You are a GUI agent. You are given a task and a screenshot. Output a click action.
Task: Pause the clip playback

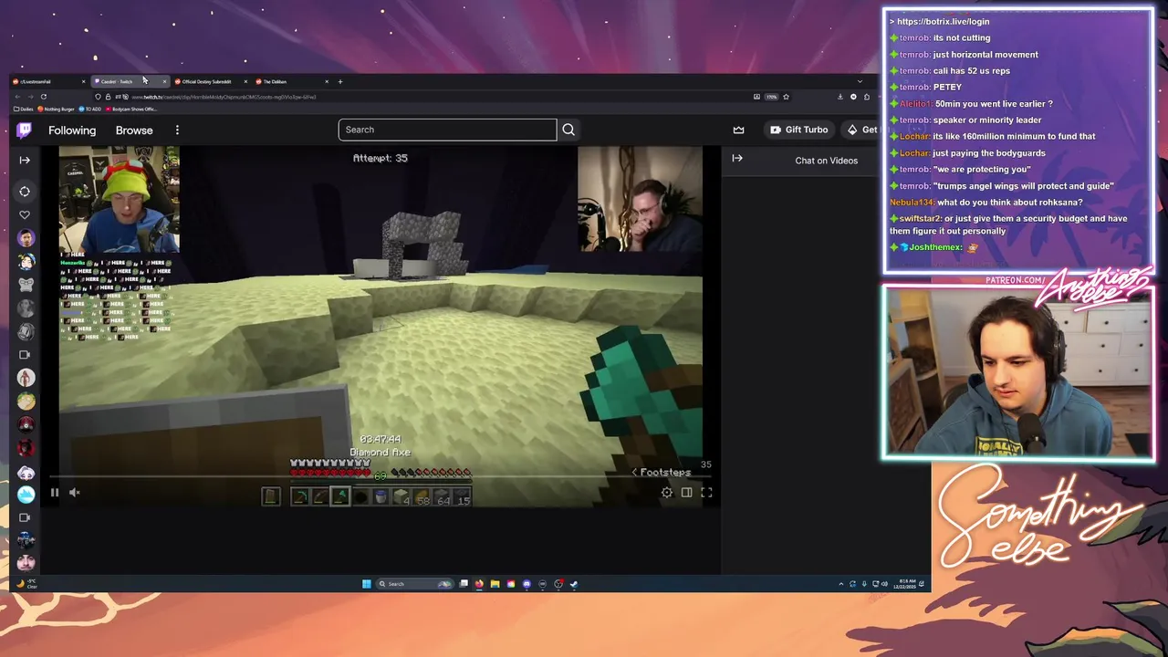pyautogui.click(x=55, y=493)
